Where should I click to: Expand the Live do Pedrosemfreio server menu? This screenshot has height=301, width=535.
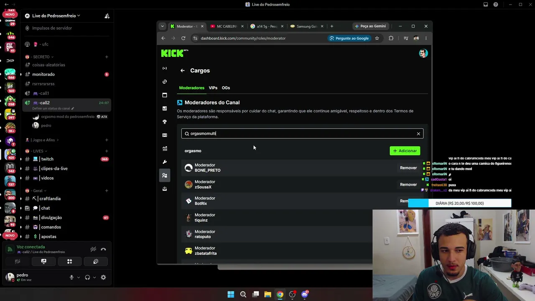click(x=56, y=16)
